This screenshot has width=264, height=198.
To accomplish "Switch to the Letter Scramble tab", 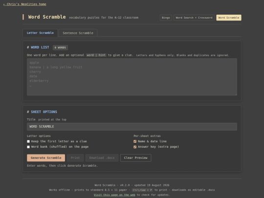I will 40,33.
